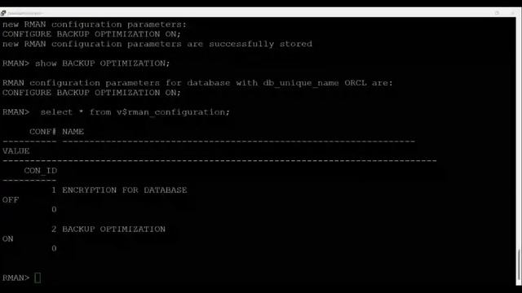
Task: Click the 'CON_ID' column header
Action: point(40,171)
